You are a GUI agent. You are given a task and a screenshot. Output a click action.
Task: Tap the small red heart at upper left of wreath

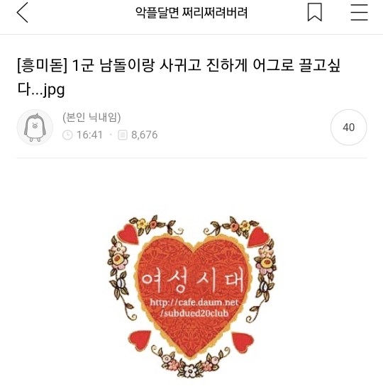point(128,234)
